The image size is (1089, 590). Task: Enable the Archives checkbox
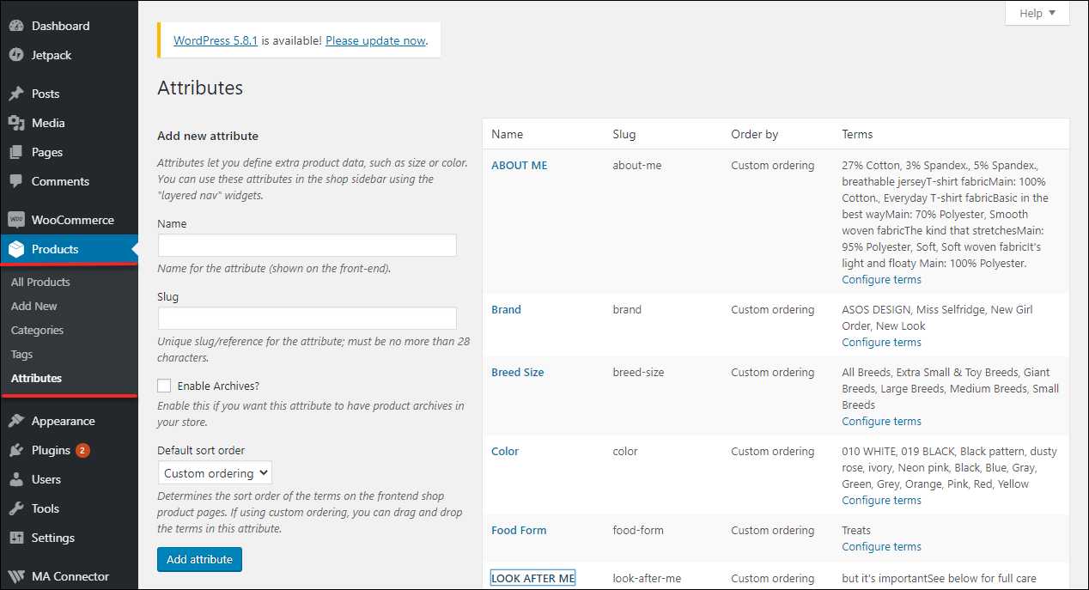pos(164,385)
